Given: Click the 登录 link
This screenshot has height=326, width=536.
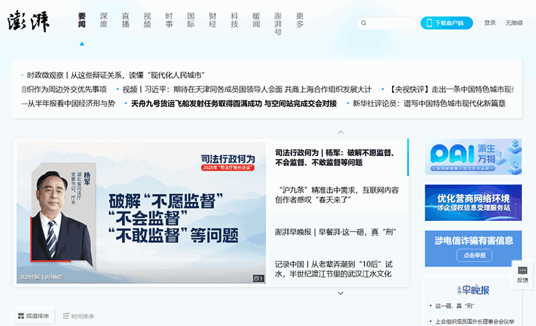Looking at the screenshot, I should [490, 23].
